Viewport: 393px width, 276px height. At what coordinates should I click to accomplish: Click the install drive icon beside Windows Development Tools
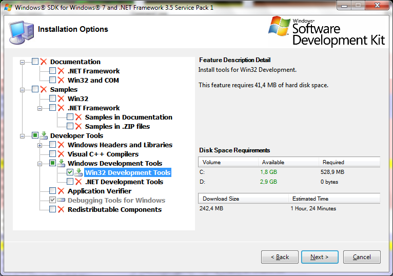[61, 163]
